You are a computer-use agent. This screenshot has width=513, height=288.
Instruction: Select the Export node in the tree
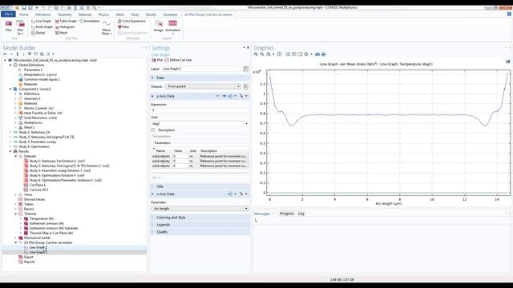pos(29,258)
